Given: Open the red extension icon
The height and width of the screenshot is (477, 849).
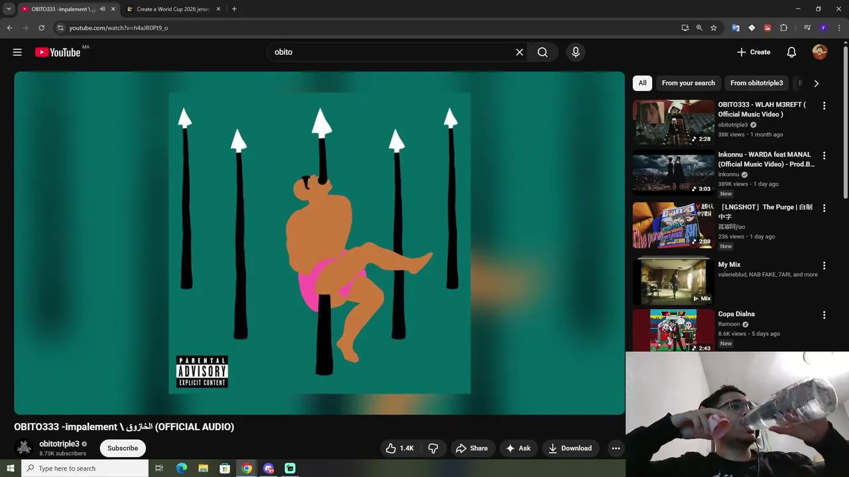Looking at the screenshot, I should tap(767, 28).
